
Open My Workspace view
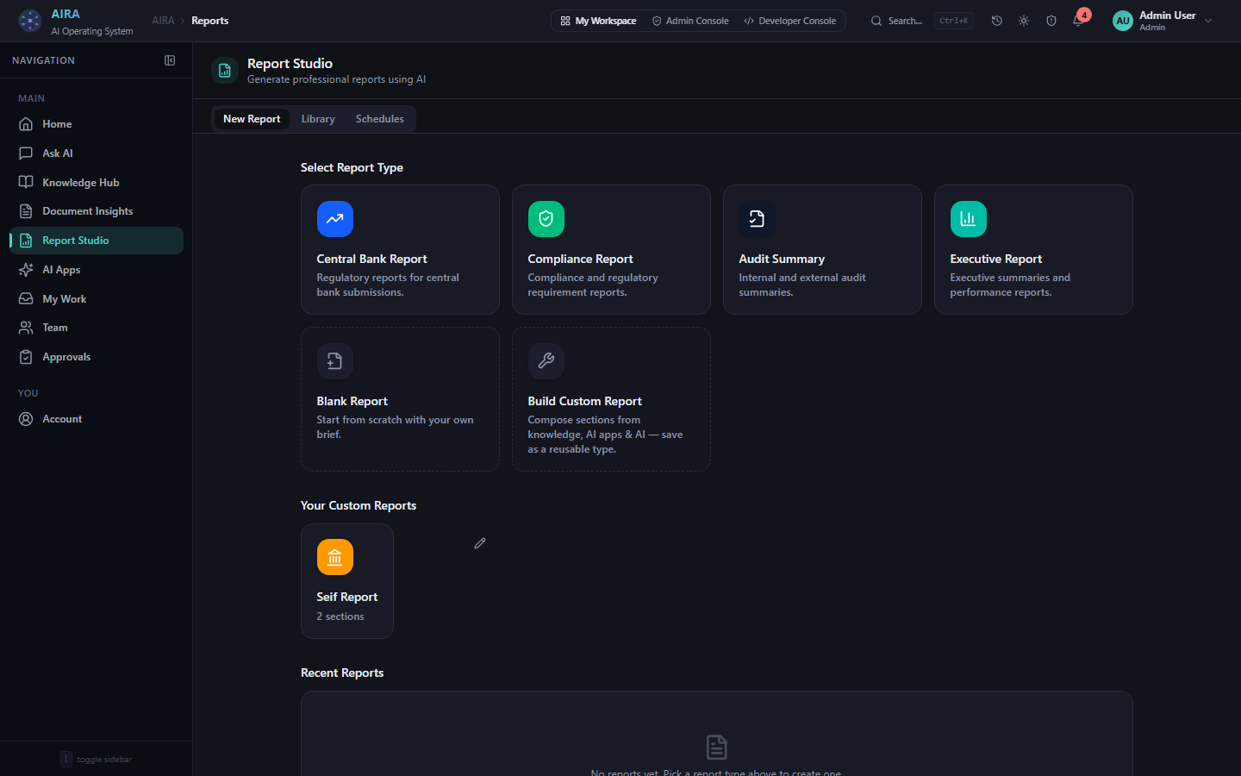pos(598,21)
